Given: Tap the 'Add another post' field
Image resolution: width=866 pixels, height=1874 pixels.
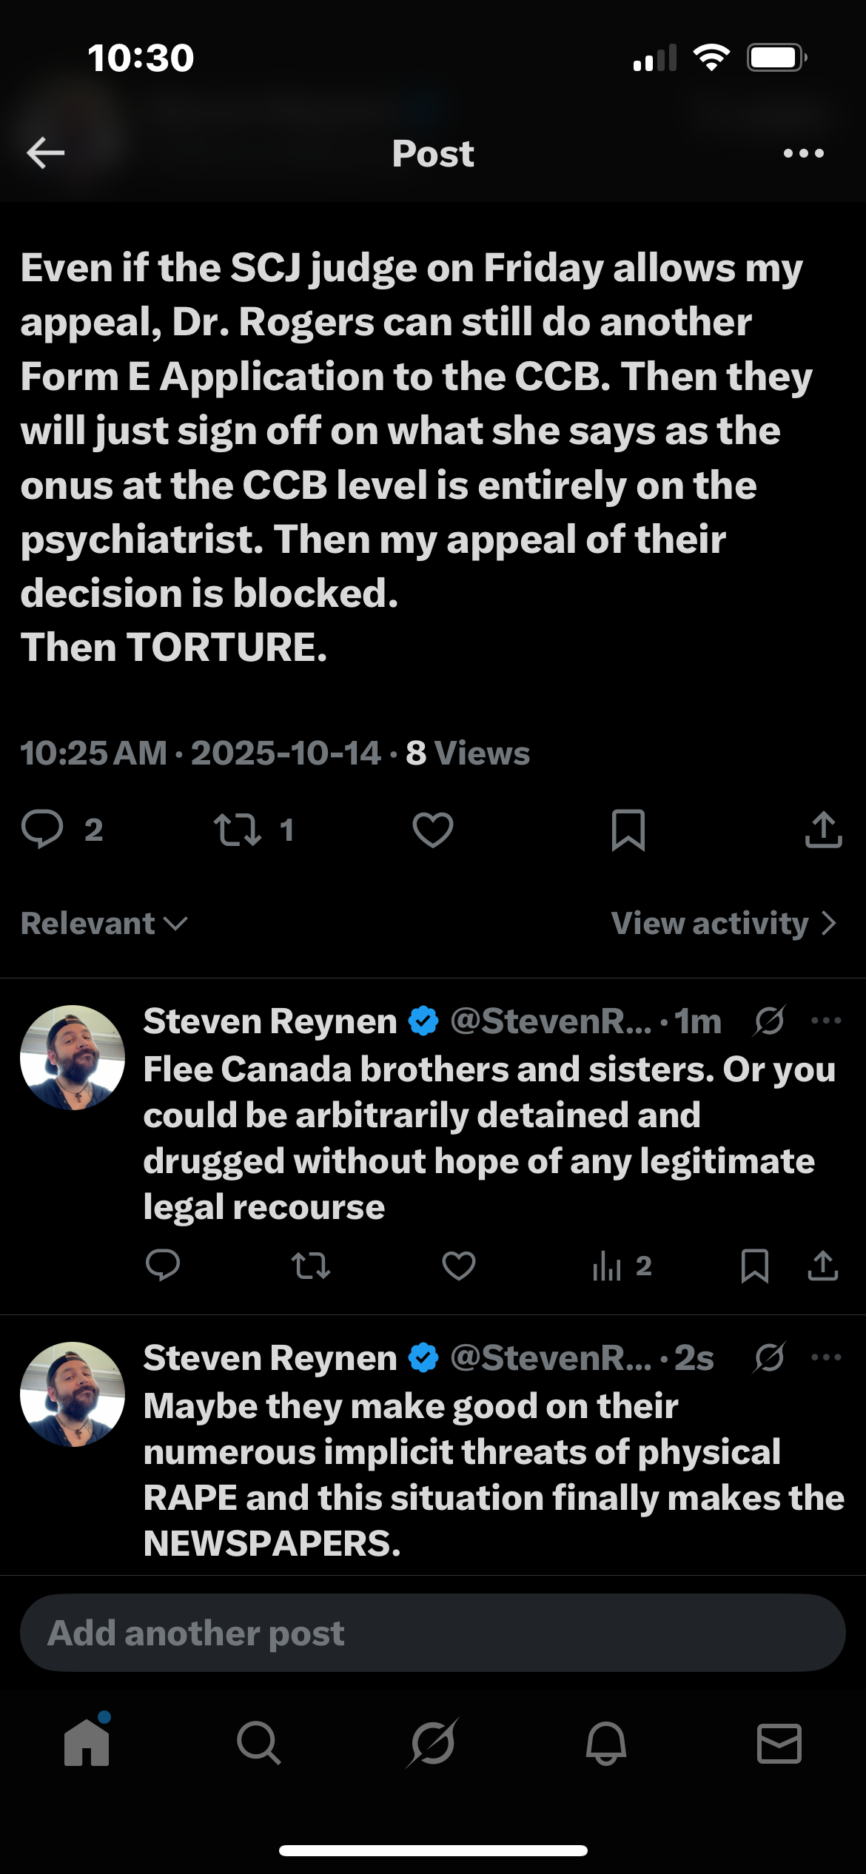Looking at the screenshot, I should point(433,1633).
